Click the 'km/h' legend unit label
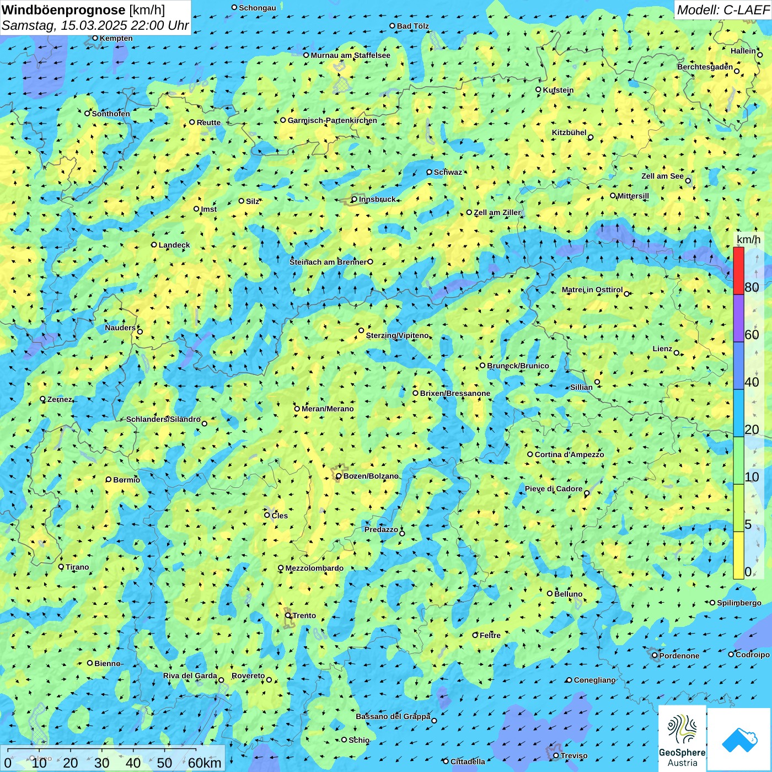Screen dimensions: 772x772 pos(748,239)
